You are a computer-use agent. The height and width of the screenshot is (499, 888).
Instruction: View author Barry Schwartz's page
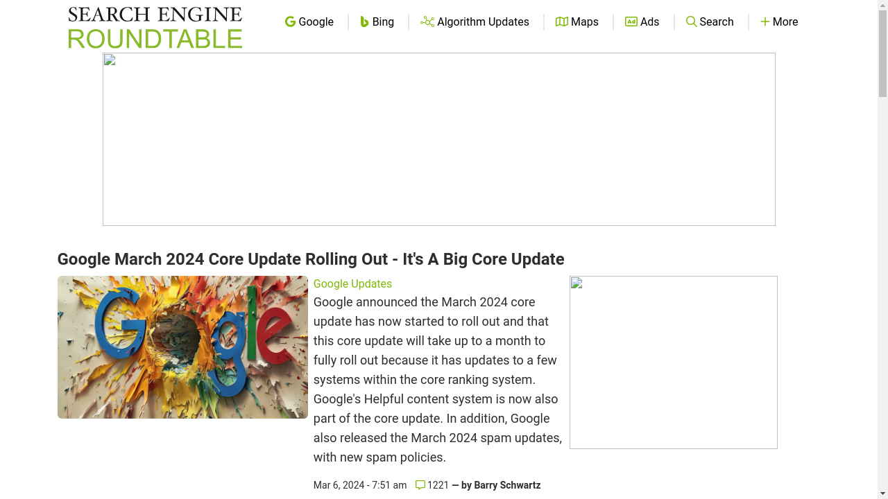point(507,485)
